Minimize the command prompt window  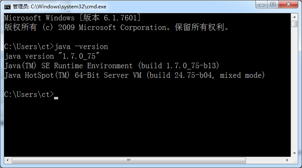(x=262, y=5)
